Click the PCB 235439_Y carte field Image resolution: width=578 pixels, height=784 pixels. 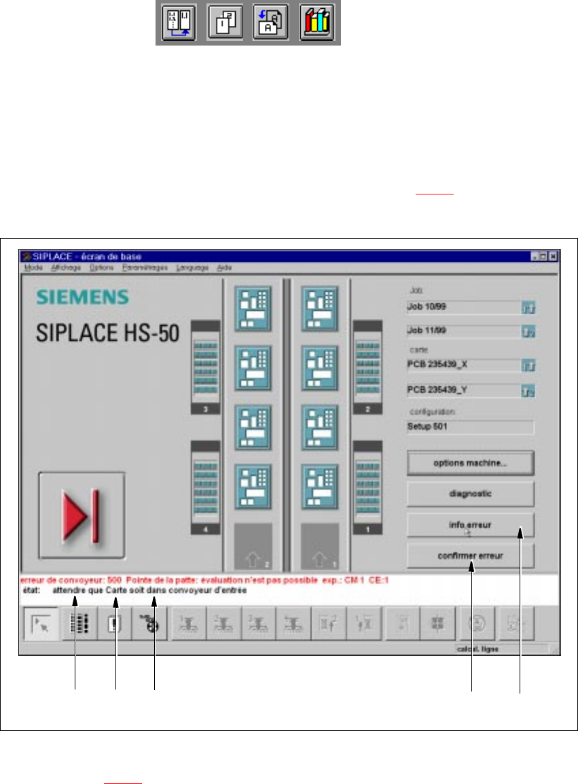pyautogui.click(x=464, y=390)
